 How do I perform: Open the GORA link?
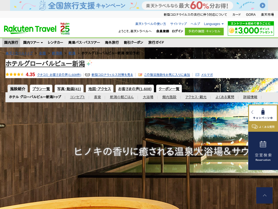coord(251,15)
